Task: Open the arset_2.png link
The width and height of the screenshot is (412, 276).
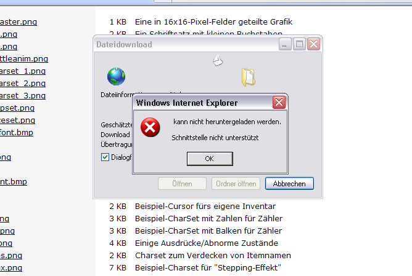Action: (23, 83)
